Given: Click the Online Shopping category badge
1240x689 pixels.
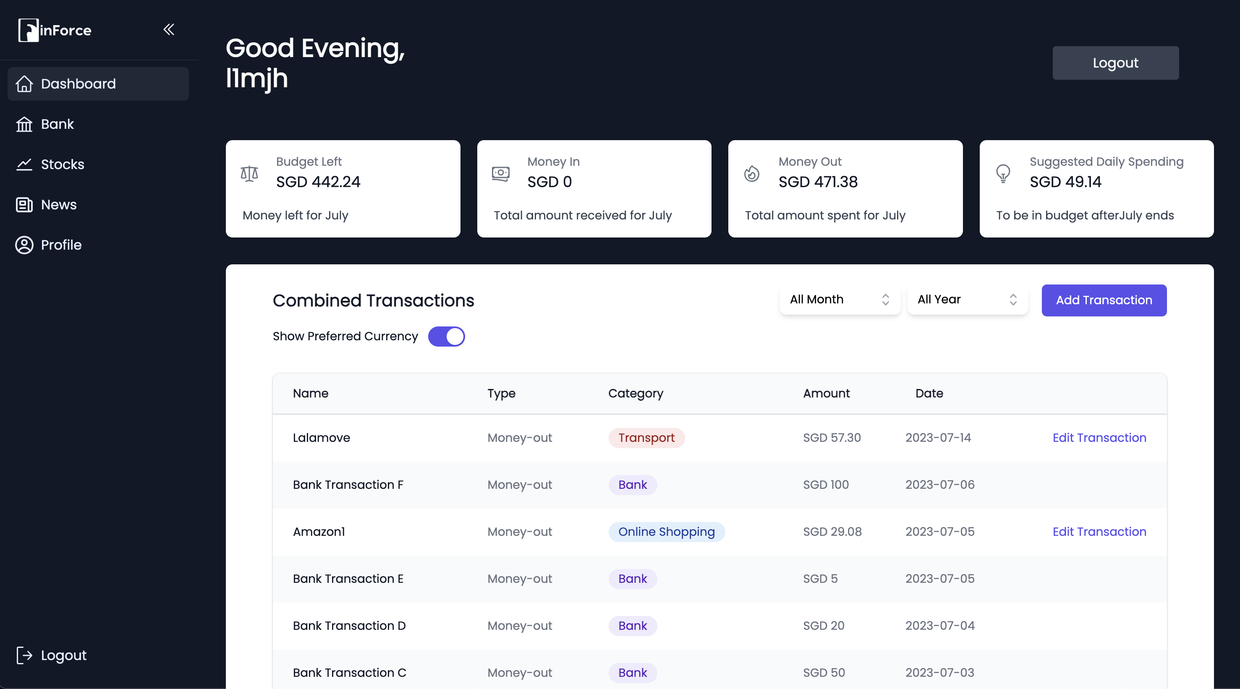Looking at the screenshot, I should [x=666, y=532].
